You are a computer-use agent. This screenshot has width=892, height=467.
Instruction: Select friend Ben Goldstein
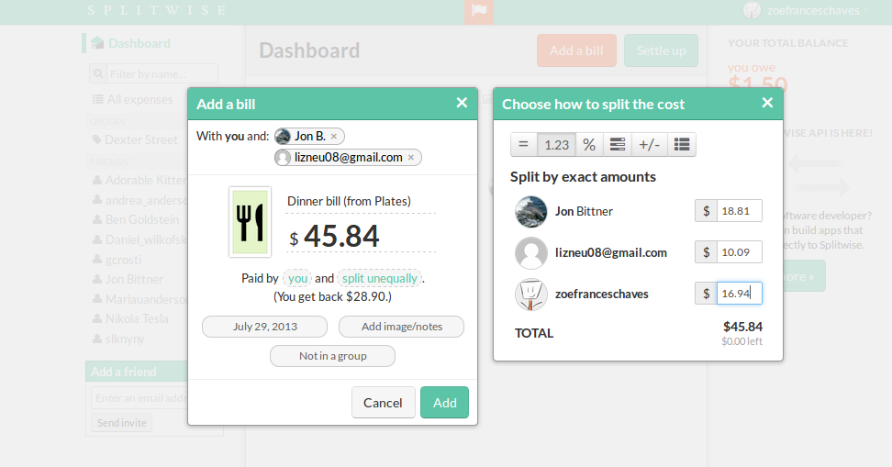click(x=142, y=219)
